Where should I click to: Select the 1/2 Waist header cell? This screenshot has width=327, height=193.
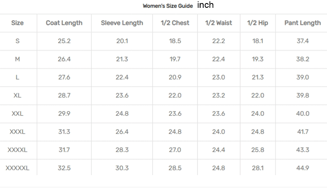(218, 23)
